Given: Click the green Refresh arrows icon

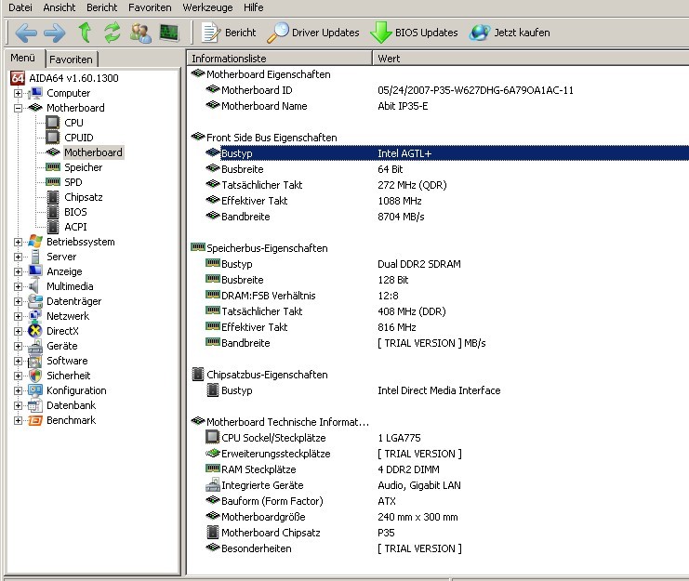Looking at the screenshot, I should (113, 33).
